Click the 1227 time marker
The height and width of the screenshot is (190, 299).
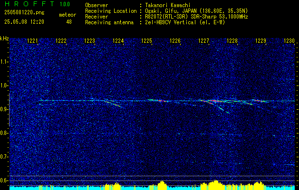203,41
